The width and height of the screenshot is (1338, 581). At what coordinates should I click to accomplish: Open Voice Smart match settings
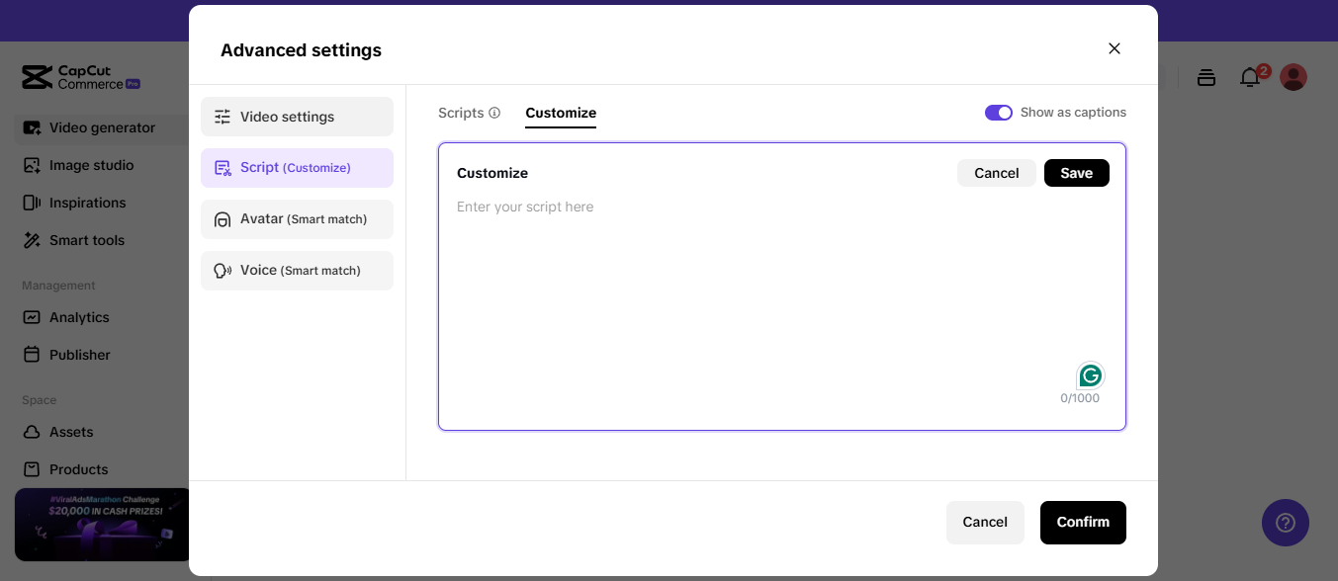[x=297, y=271]
